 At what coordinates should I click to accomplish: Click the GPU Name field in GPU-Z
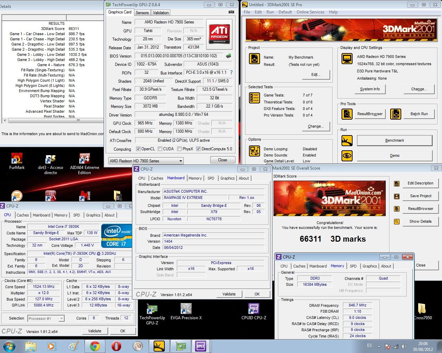tap(169, 22)
